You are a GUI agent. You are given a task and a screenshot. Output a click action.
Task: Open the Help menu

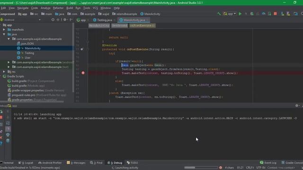(117, 8)
